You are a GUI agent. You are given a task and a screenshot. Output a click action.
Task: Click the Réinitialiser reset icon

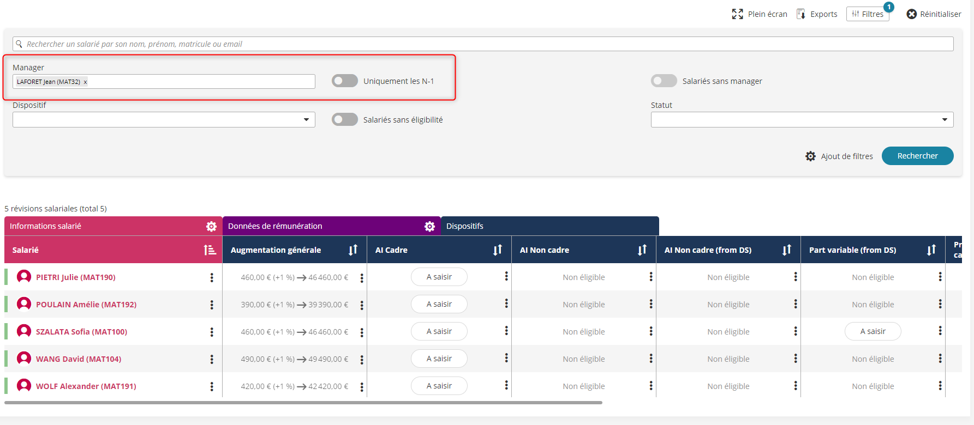[x=911, y=14]
